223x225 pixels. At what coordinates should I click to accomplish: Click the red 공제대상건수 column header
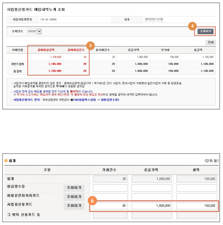tap(76, 50)
